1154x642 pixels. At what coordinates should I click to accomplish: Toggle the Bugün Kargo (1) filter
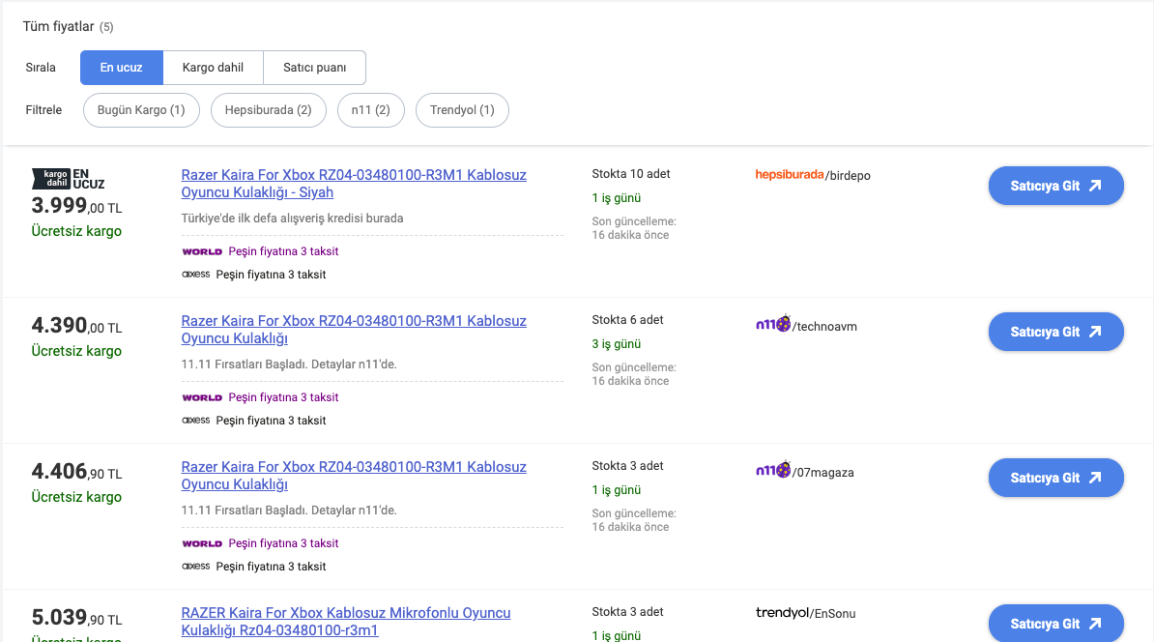(141, 109)
